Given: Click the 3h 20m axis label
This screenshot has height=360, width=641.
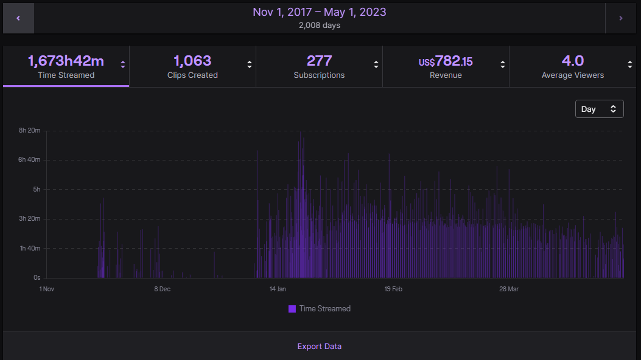Looking at the screenshot, I should [29, 218].
